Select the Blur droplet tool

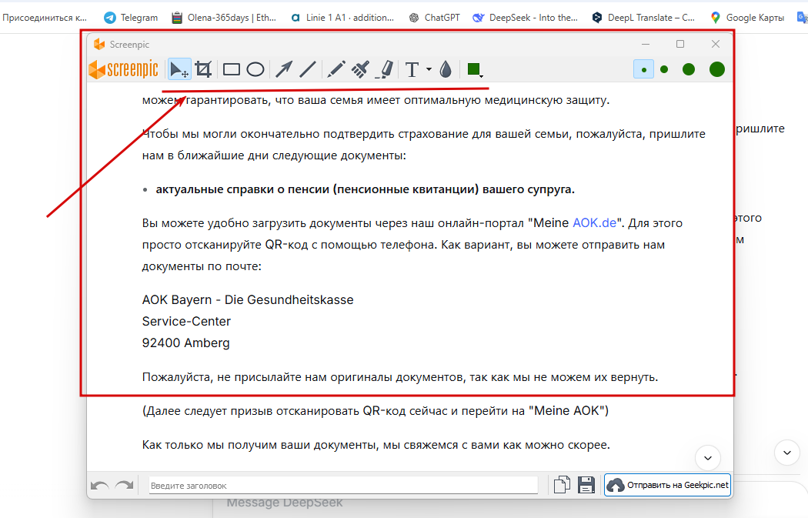pyautogui.click(x=446, y=69)
